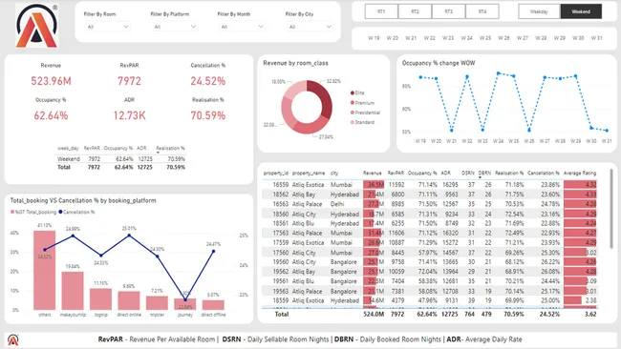Click the Presidential legend color marker
This screenshot has height=349, width=621.
(x=353, y=113)
